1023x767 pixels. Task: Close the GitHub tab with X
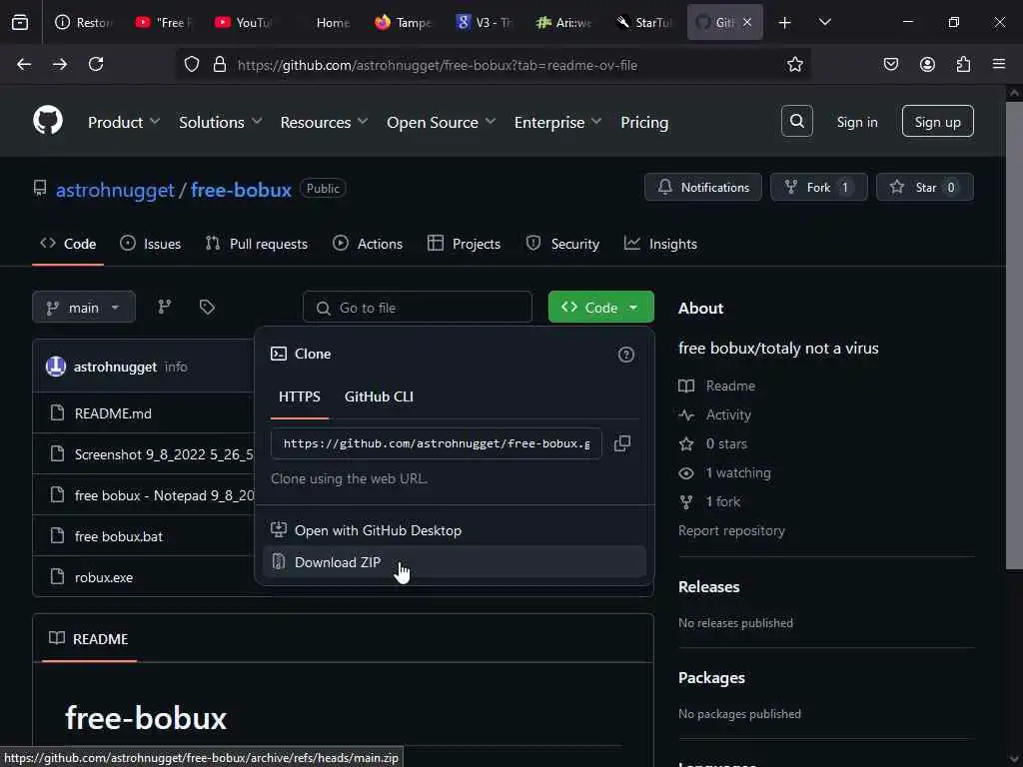point(747,23)
